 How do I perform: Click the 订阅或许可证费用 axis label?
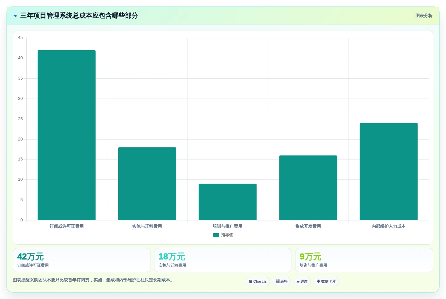click(67, 226)
